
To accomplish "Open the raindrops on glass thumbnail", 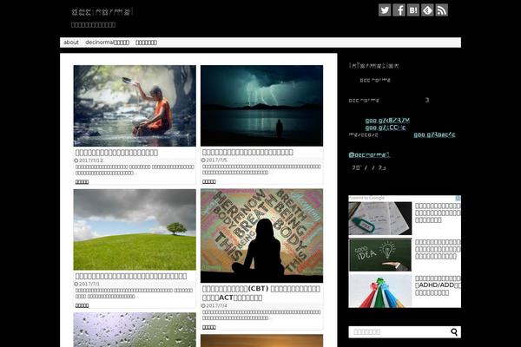I will [x=135, y=330].
